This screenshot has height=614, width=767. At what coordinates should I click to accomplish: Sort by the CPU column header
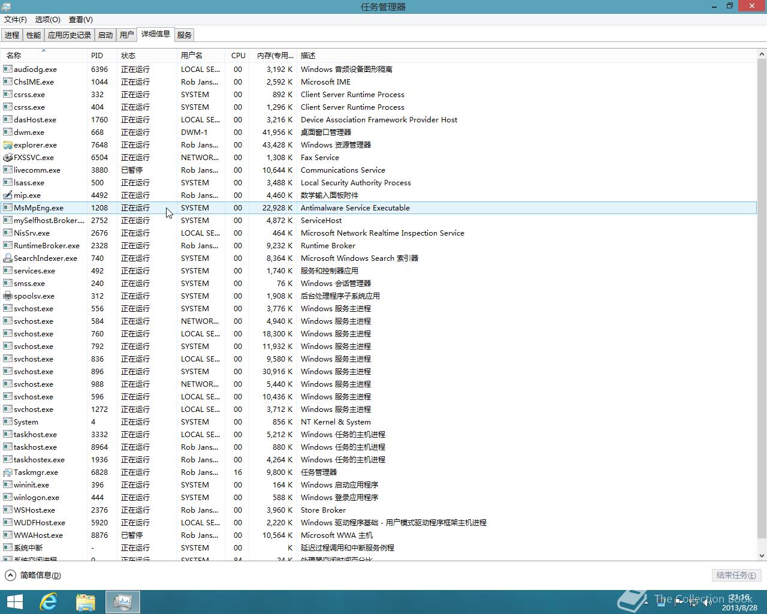238,55
